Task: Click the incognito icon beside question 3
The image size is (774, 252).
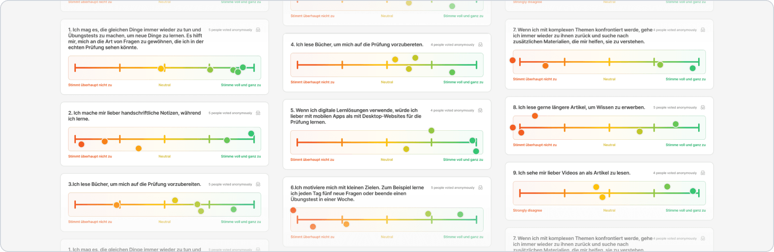Action: point(258,184)
